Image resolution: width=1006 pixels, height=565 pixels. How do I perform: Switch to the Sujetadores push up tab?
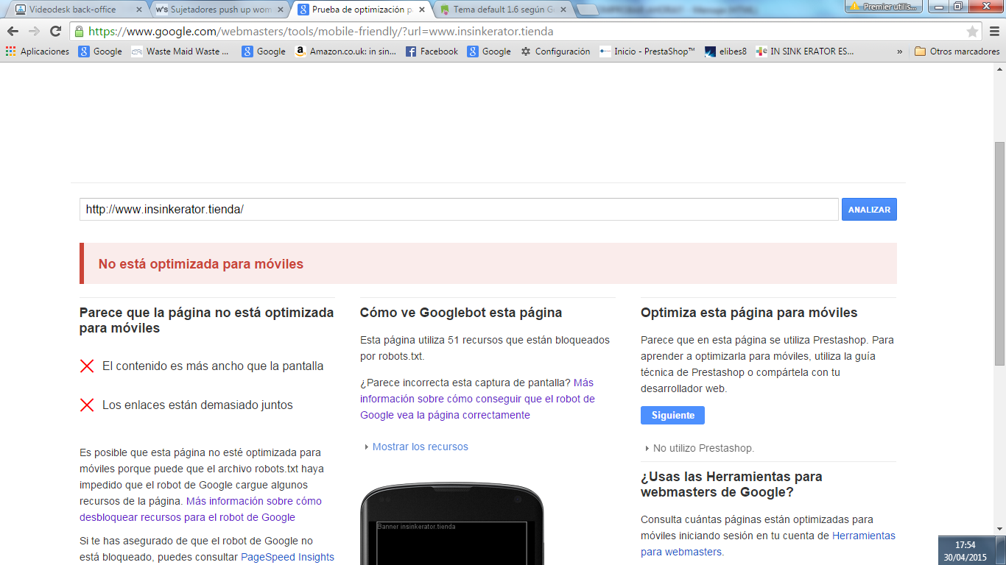218,10
